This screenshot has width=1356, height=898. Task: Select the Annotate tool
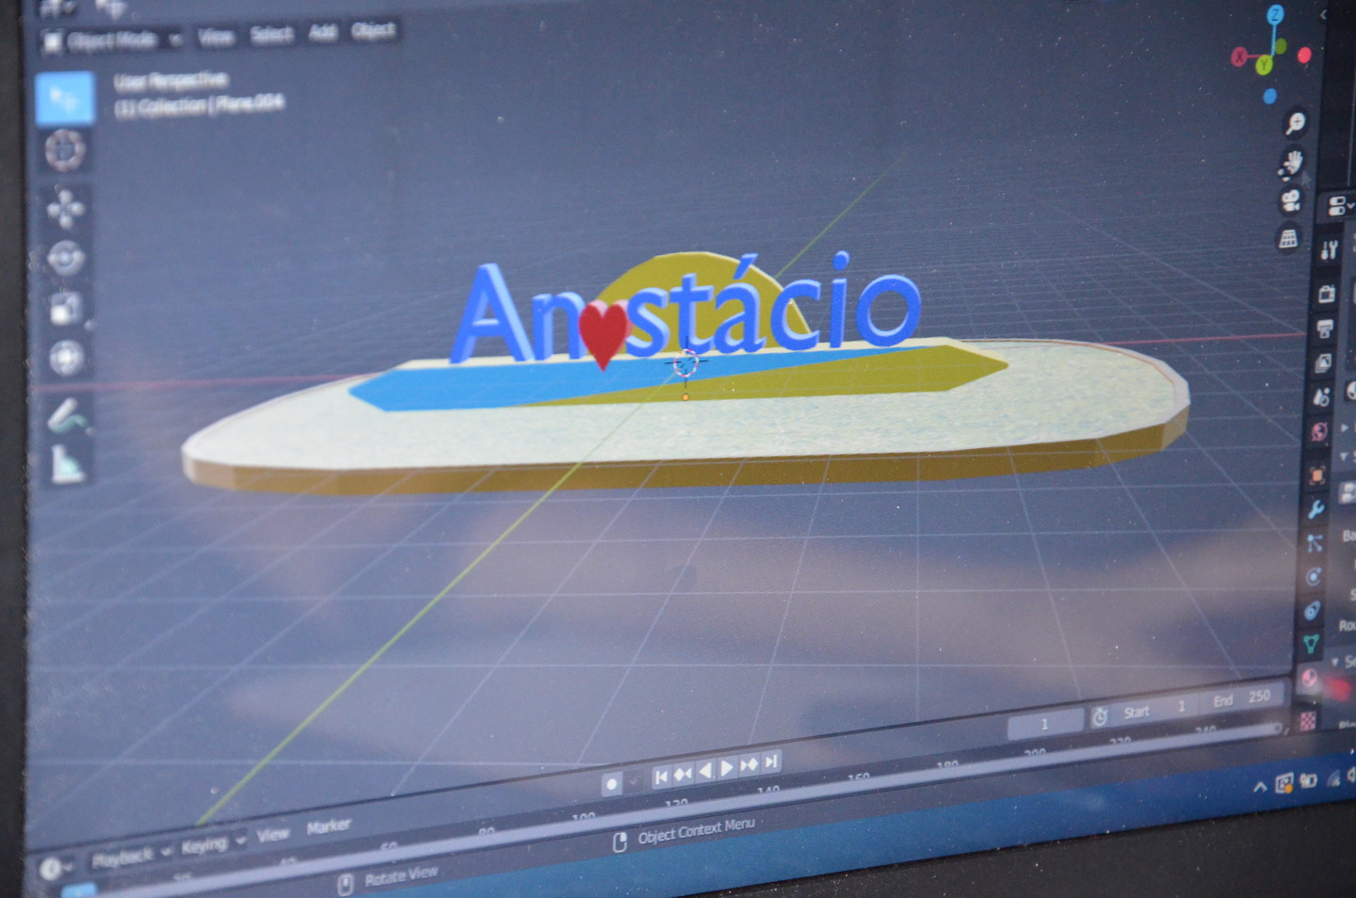pyautogui.click(x=69, y=415)
